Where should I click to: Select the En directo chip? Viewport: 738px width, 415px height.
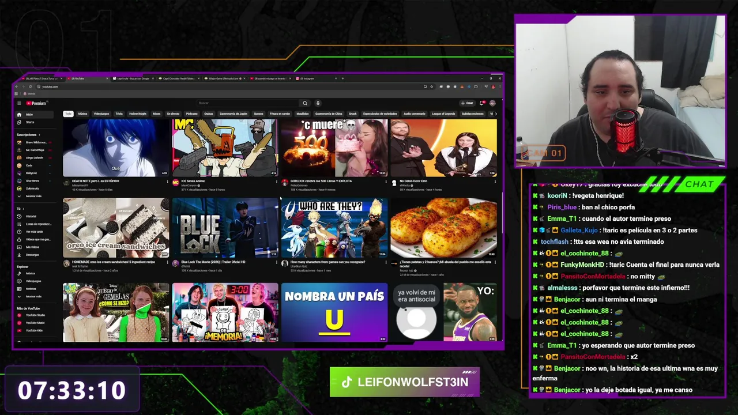pos(173,114)
